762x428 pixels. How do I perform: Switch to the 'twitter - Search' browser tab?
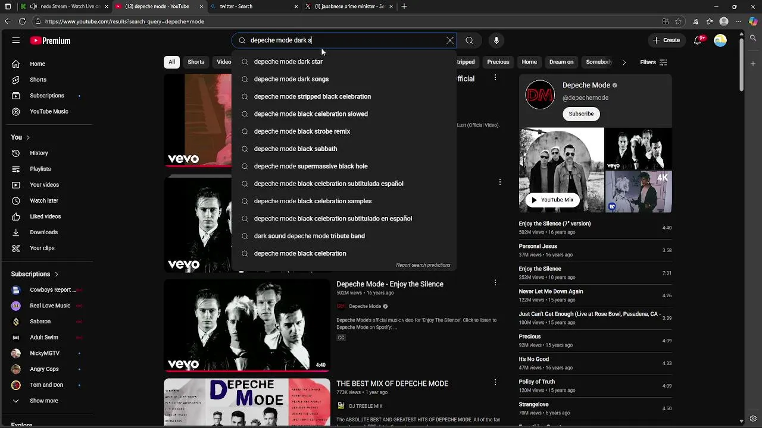click(x=254, y=7)
